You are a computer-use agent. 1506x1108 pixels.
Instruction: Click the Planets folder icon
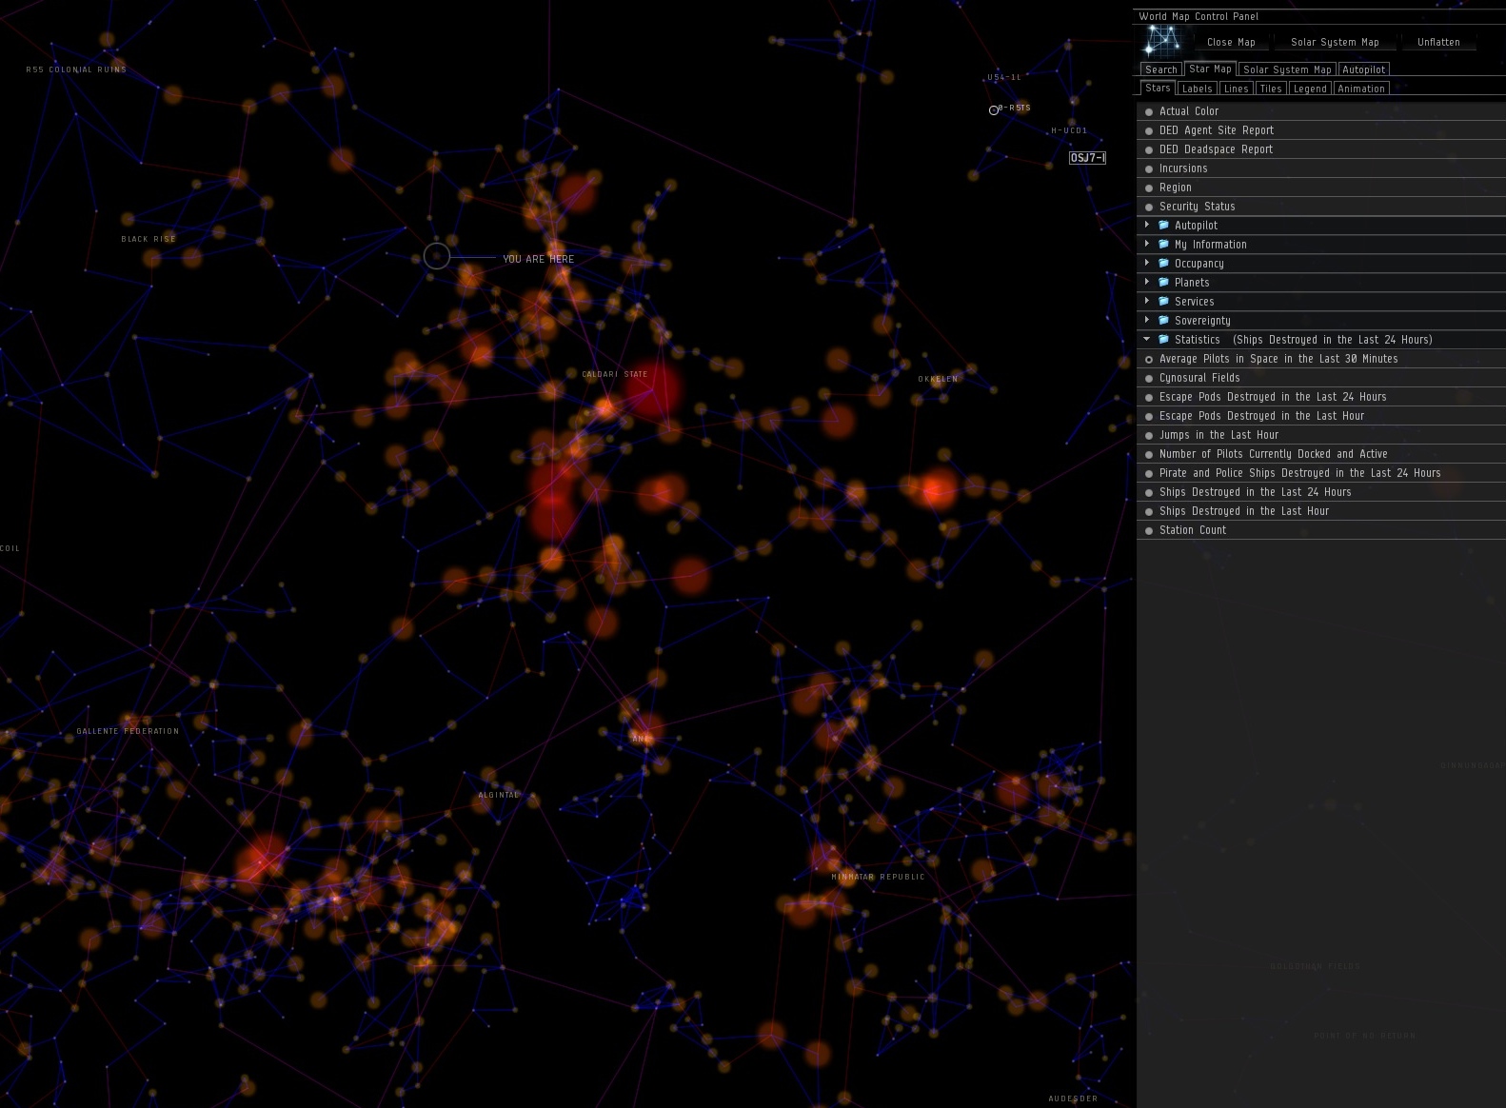[1163, 283]
